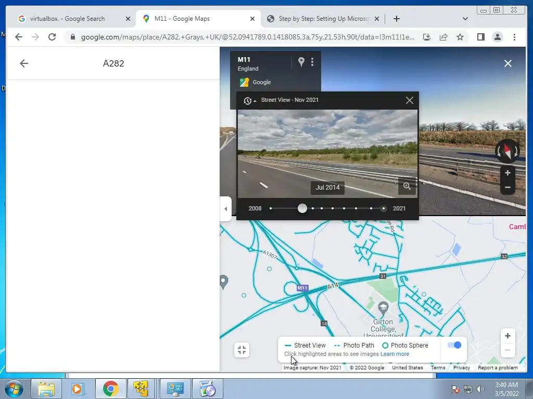533x399 pixels.
Task: Open the Chrome profile avatar
Action: pos(497,37)
